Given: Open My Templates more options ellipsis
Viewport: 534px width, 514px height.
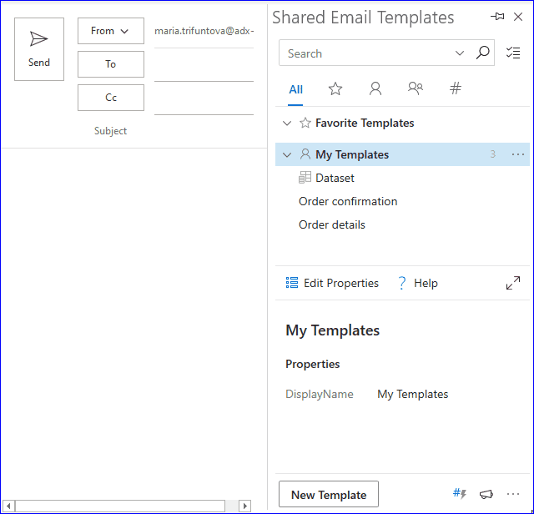Looking at the screenshot, I should click(518, 154).
